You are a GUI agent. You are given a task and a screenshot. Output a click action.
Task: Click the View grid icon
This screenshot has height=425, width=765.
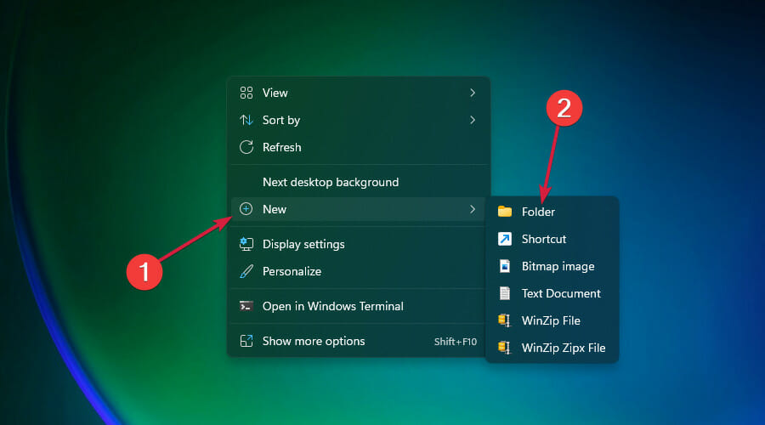pyautogui.click(x=246, y=93)
